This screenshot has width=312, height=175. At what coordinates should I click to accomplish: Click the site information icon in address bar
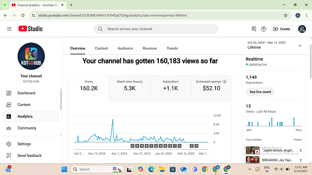[33, 15]
